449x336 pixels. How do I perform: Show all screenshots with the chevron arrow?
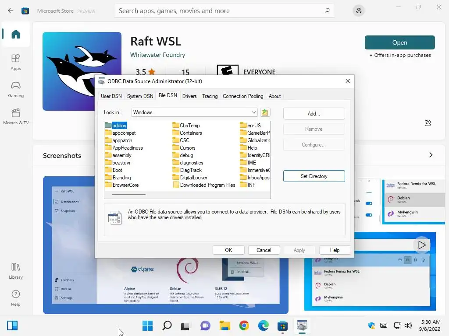click(x=431, y=155)
